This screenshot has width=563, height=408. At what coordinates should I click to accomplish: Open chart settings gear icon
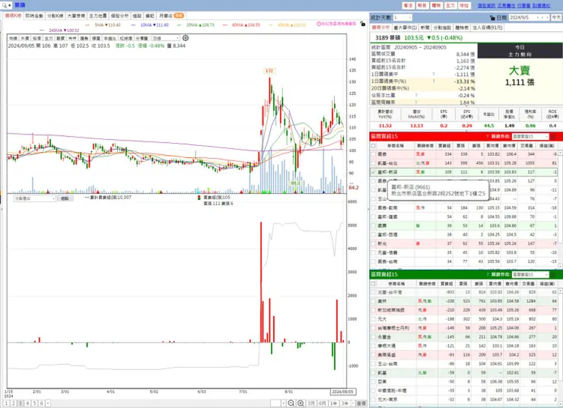[x=186, y=38]
